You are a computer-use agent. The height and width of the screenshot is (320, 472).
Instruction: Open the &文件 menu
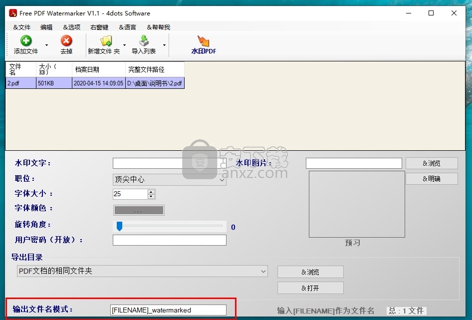click(21, 27)
